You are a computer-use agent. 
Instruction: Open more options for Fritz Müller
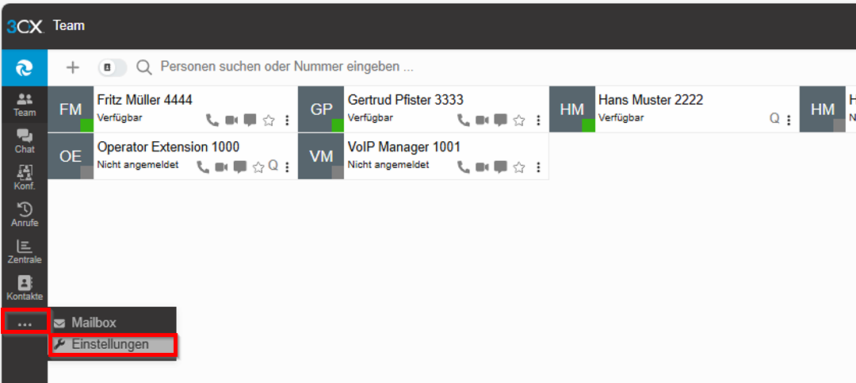[287, 121]
